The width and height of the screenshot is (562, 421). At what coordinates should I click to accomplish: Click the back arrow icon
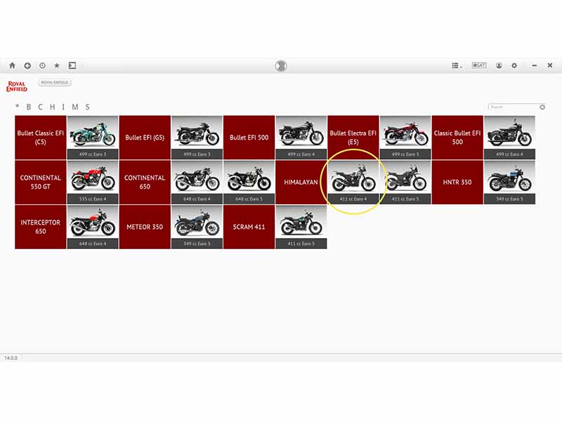[x=27, y=65]
